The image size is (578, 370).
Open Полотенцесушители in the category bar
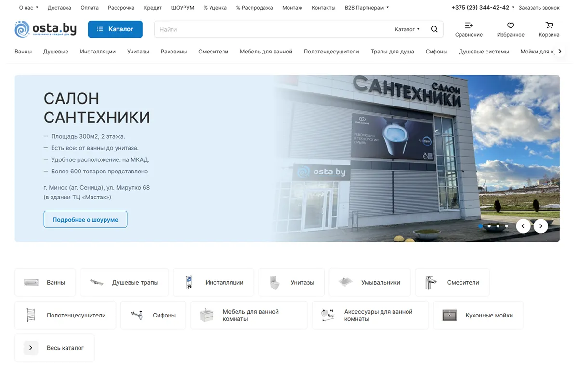[331, 52]
